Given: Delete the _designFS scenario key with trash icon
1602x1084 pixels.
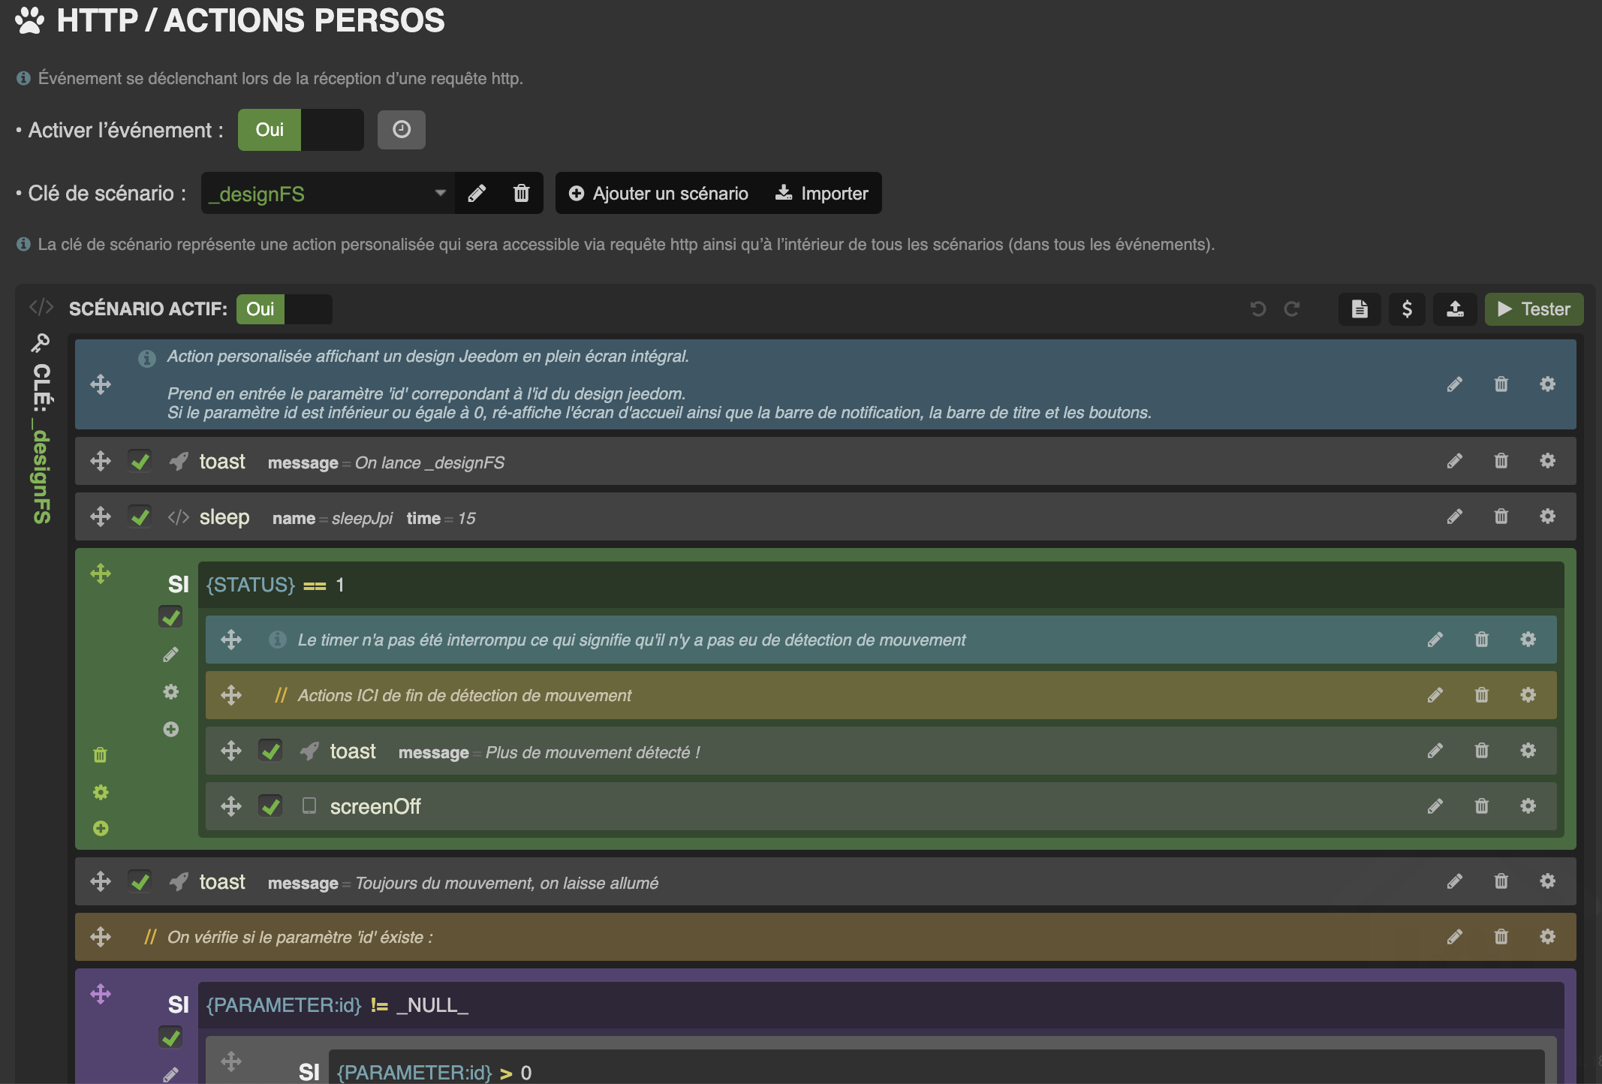Looking at the screenshot, I should (521, 194).
